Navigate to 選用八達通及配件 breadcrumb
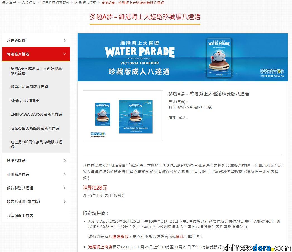Image resolution: width=292 pixels, height=252 pixels. 55,3
